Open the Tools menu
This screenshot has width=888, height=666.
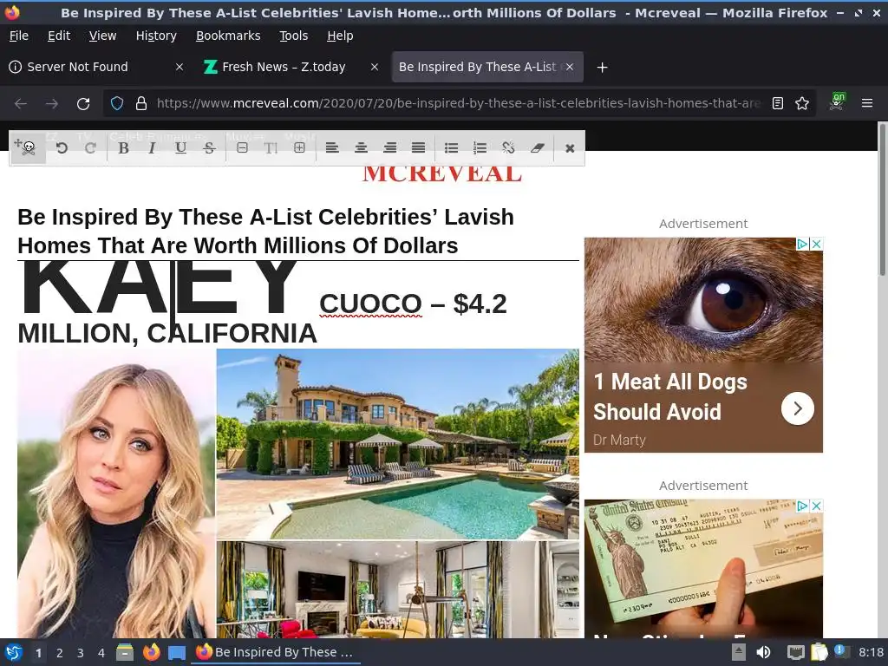293,36
